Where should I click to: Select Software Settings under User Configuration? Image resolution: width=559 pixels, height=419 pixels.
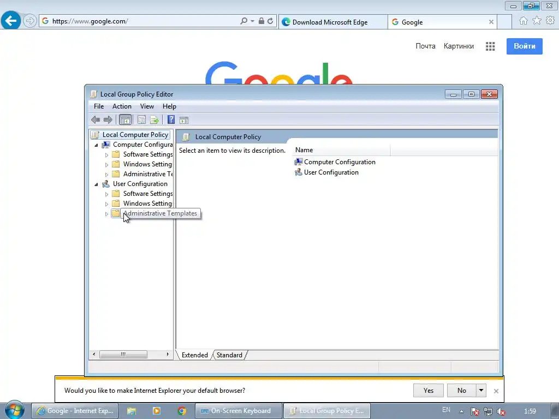pos(147,194)
